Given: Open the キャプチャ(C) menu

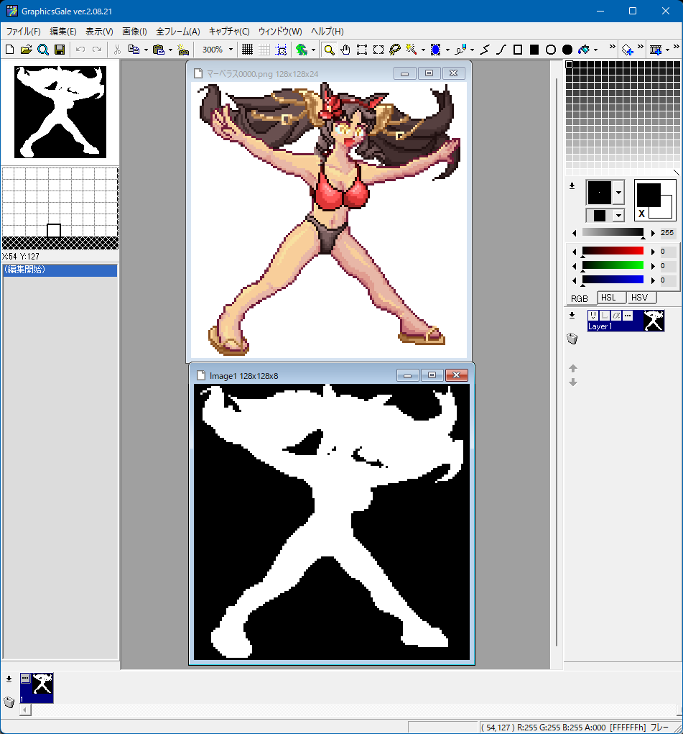Looking at the screenshot, I should [x=229, y=32].
